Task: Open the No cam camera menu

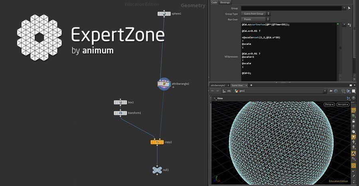Action: pyautogui.click(x=343, y=104)
